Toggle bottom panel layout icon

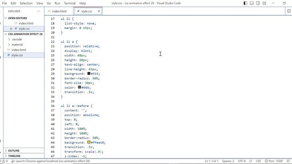coord(251,3)
